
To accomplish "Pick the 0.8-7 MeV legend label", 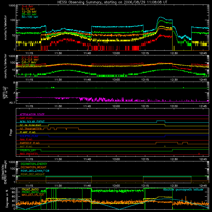I will pos(29,62).
